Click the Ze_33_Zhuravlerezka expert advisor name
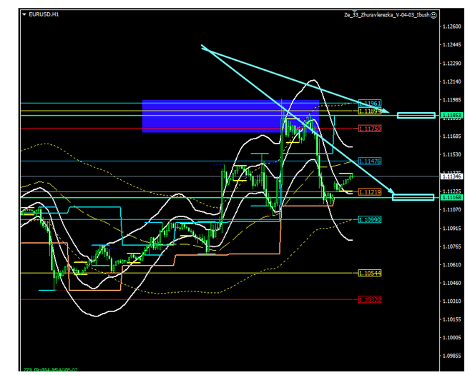This screenshot has width=470, height=375. 386,14
